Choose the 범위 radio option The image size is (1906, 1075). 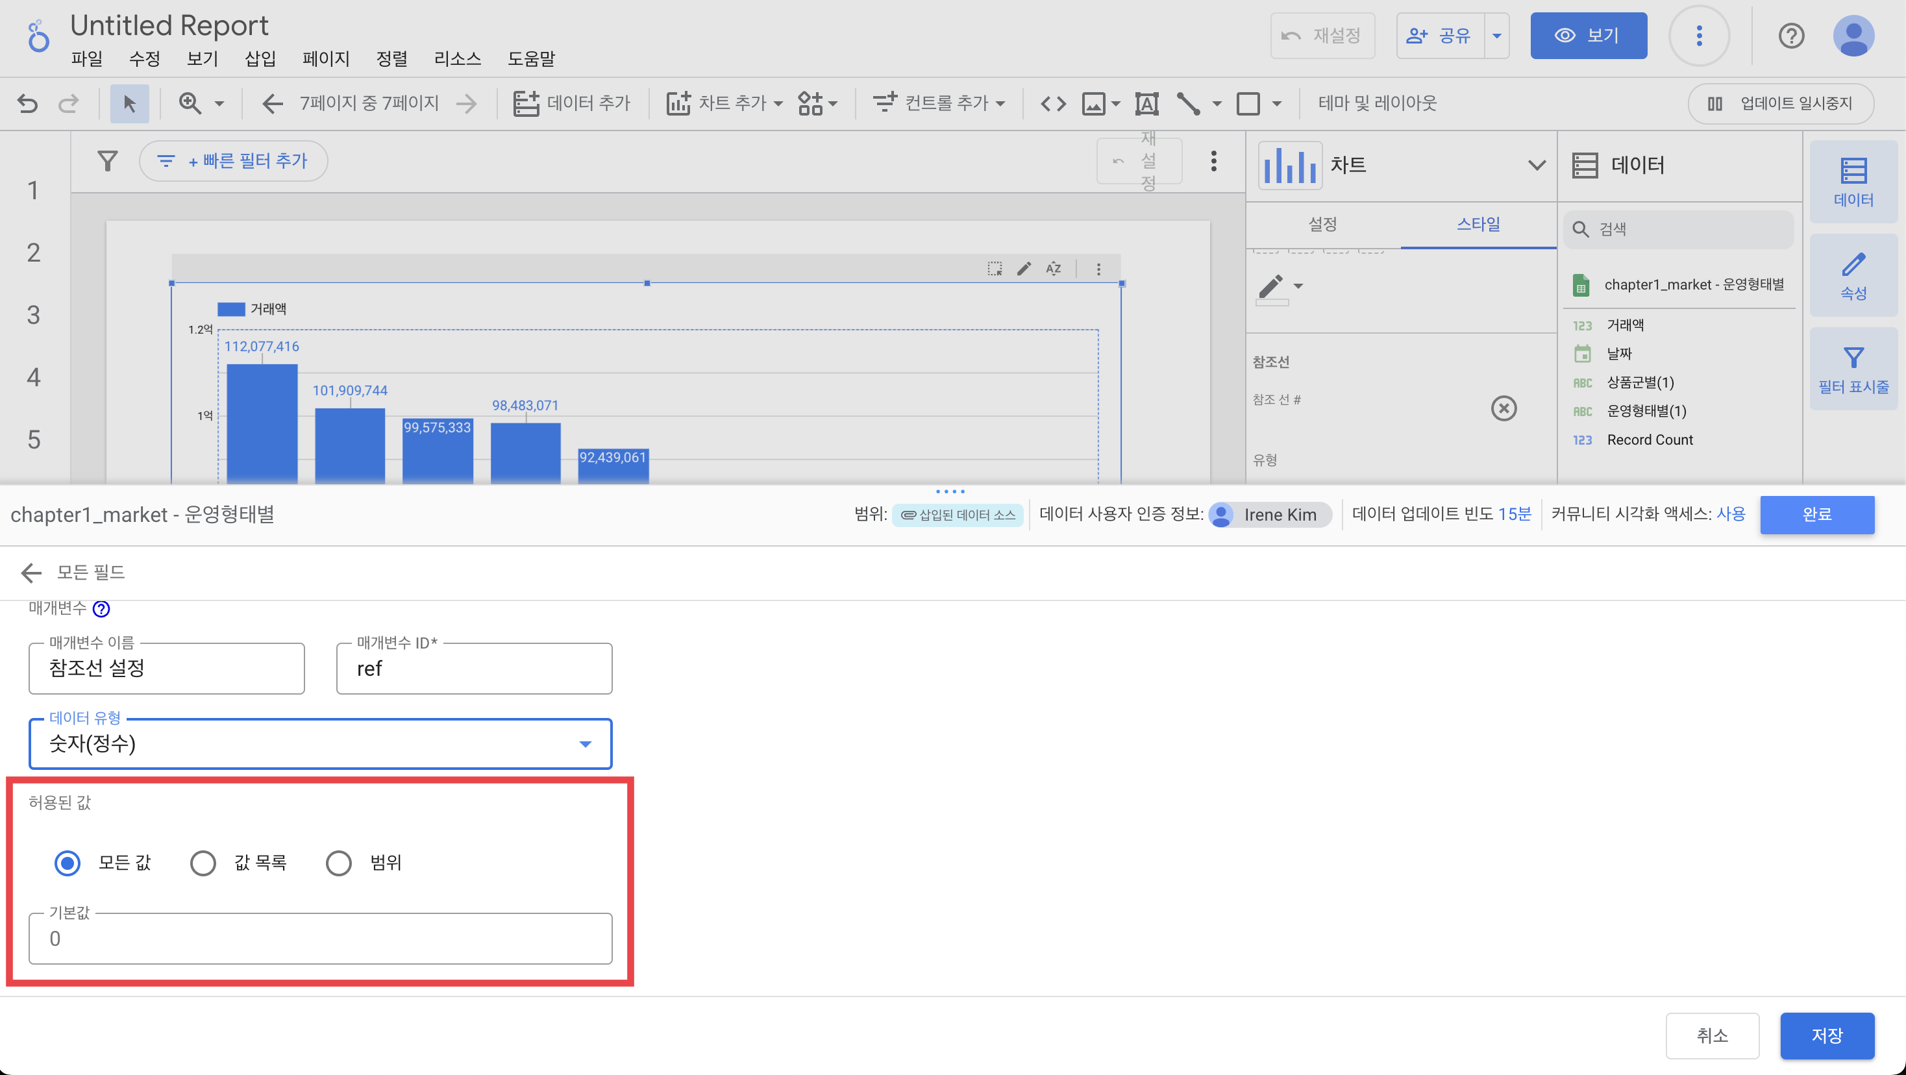coord(338,863)
